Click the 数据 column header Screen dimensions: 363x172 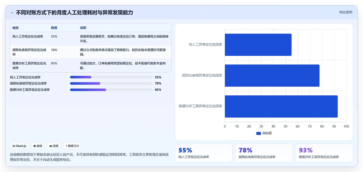click(x=54, y=28)
